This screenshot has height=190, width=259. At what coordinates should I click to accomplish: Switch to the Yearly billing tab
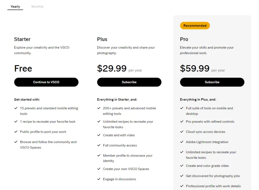tap(15, 7)
